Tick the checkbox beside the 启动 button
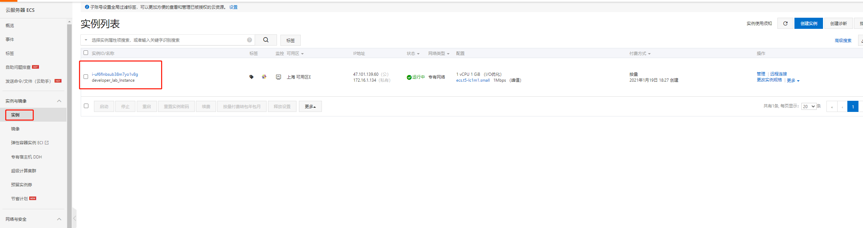Viewport: 863px width, 228px height. [86, 106]
